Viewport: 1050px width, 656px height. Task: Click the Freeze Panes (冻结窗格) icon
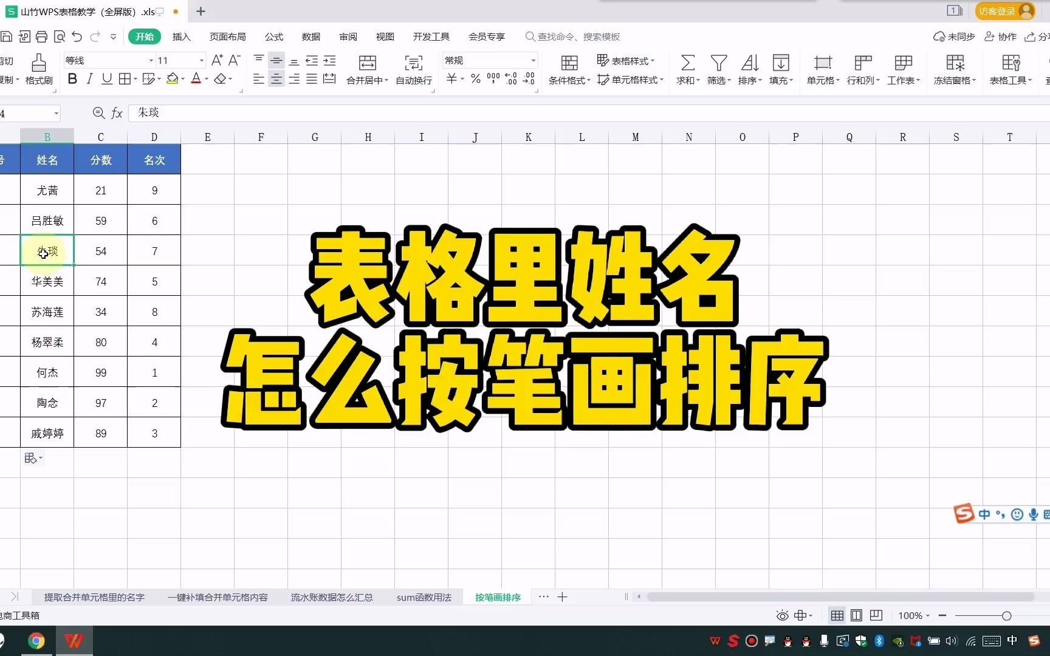pyautogui.click(x=955, y=63)
